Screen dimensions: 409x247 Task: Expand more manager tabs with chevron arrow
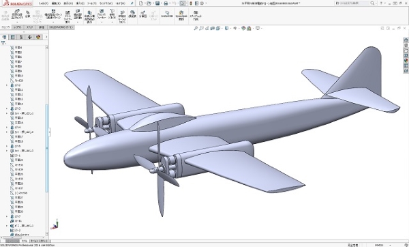(x=46, y=37)
